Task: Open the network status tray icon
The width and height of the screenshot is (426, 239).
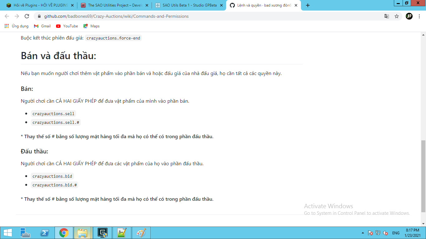Action: (378, 233)
